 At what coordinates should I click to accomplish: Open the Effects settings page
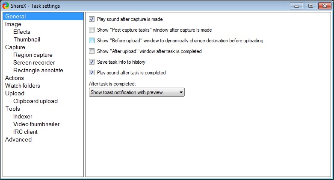22,32
